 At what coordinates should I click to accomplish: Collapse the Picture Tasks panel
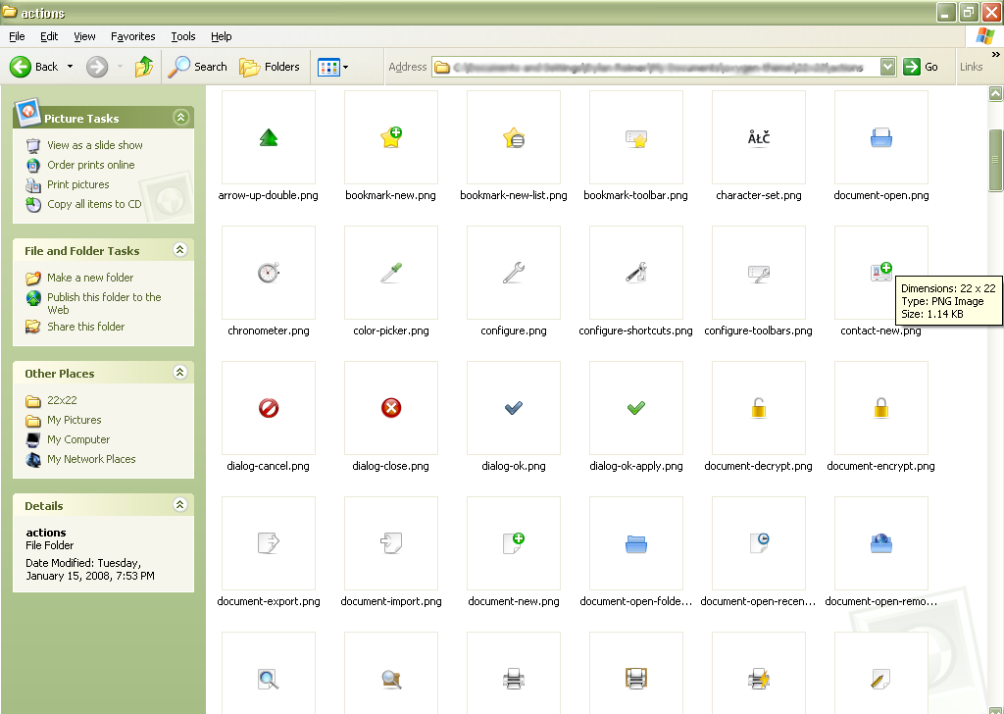[180, 116]
